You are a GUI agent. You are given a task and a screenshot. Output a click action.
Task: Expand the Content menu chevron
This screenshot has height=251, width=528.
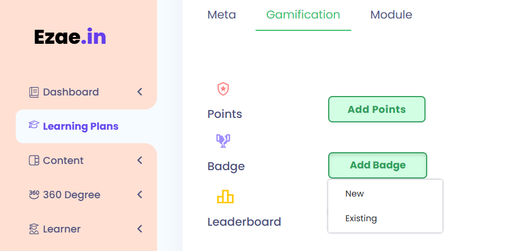click(x=140, y=161)
